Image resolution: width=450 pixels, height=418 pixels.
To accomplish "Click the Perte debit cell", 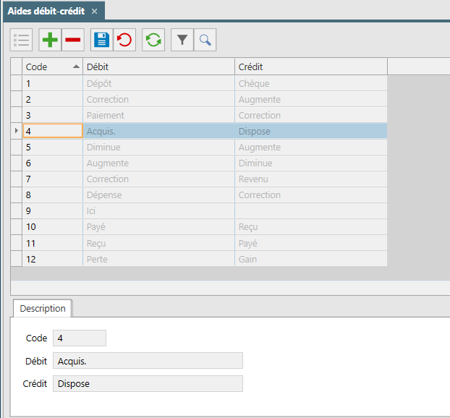I will click(x=158, y=259).
